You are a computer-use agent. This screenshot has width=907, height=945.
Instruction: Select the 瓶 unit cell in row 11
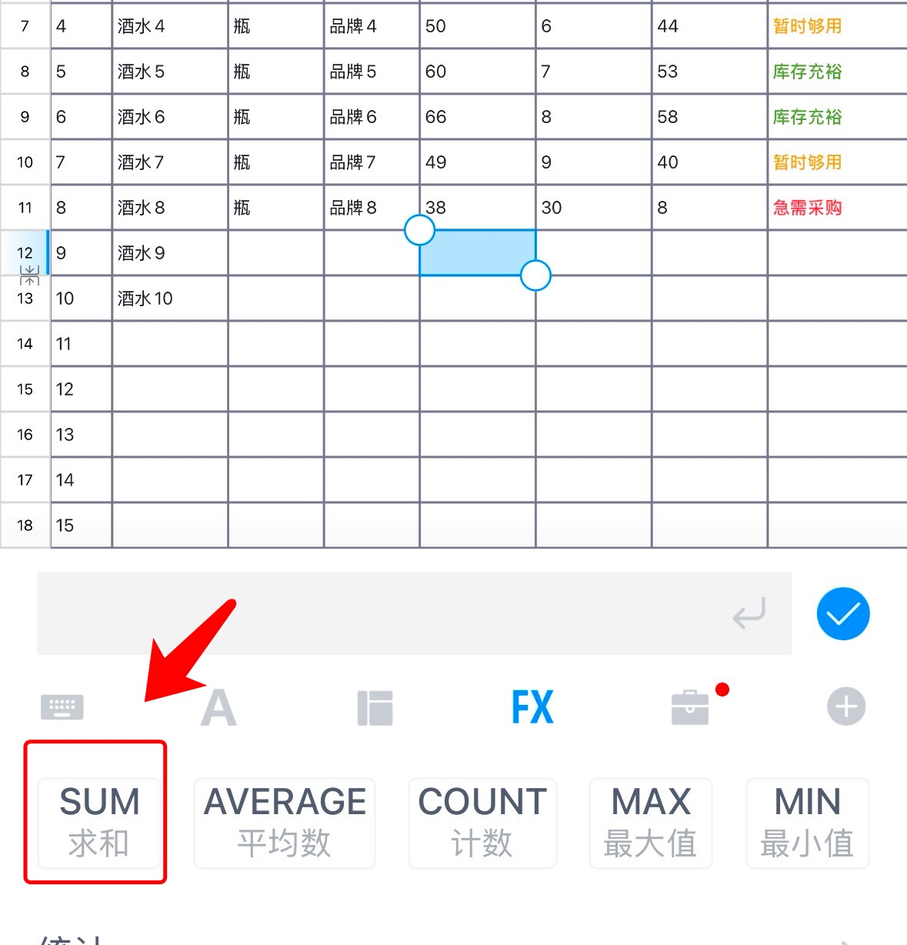coord(276,207)
